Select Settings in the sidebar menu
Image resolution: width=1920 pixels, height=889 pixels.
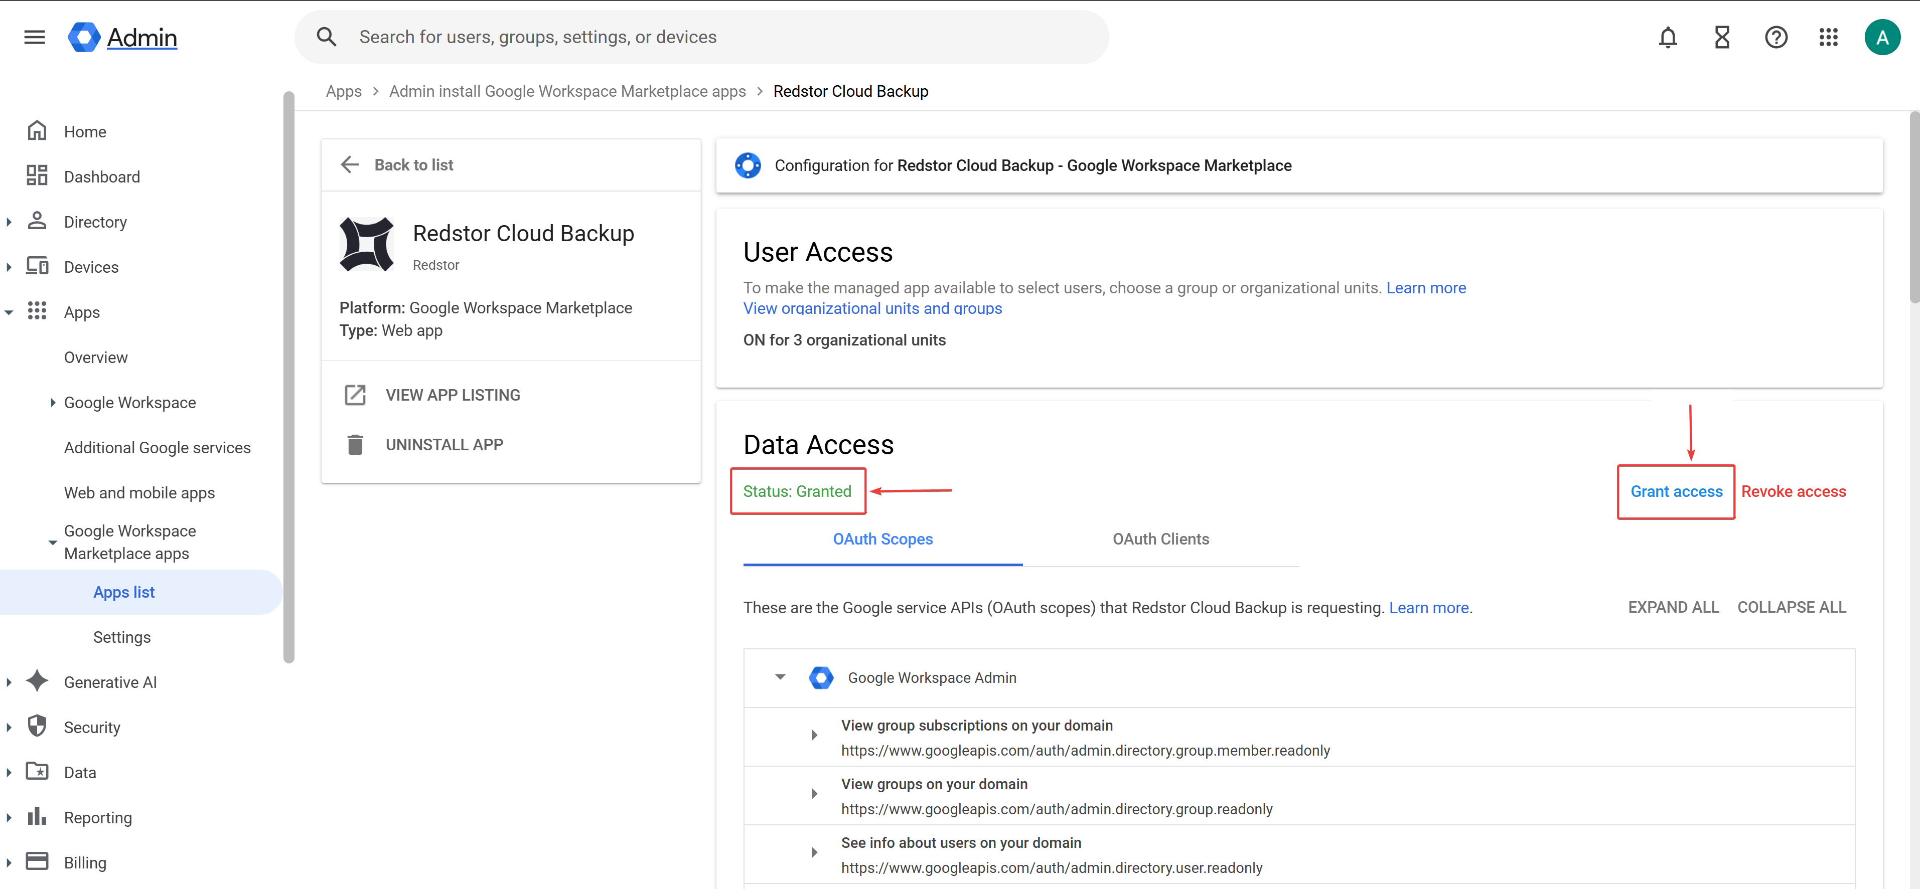(x=121, y=637)
